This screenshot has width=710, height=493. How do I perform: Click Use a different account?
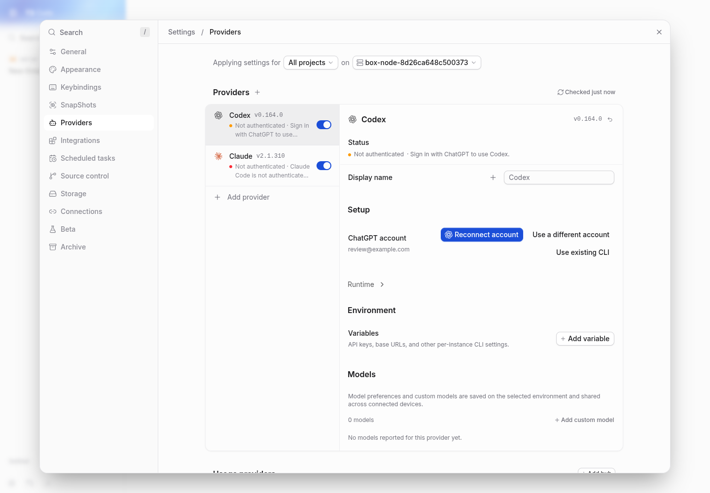point(571,235)
